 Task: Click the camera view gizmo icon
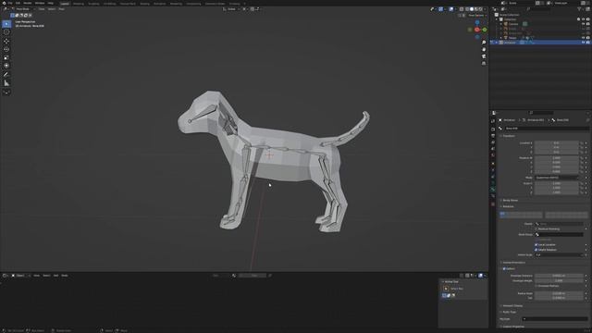(484, 56)
